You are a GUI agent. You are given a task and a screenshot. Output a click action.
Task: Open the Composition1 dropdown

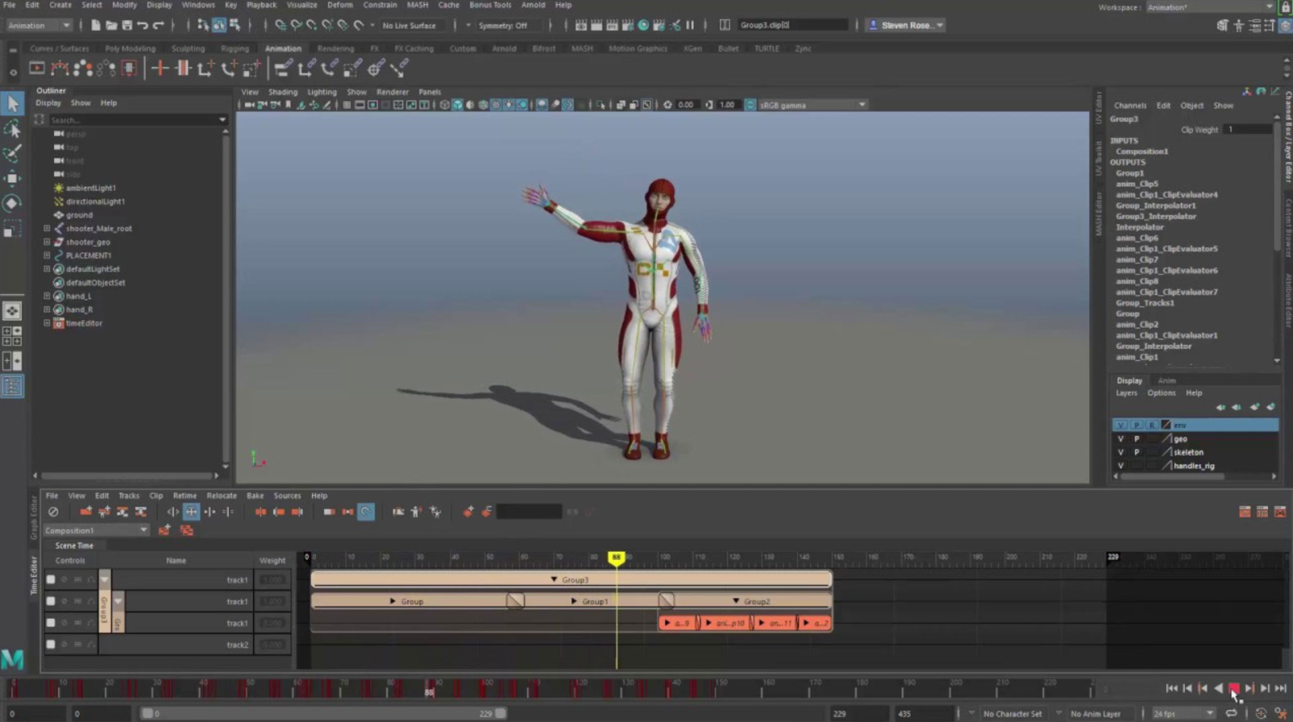96,531
